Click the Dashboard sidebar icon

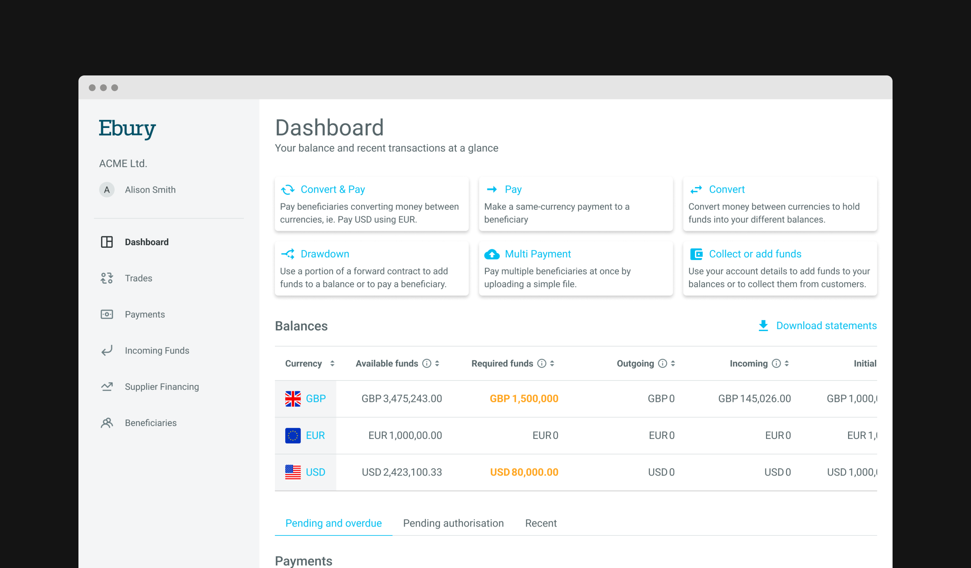click(107, 242)
